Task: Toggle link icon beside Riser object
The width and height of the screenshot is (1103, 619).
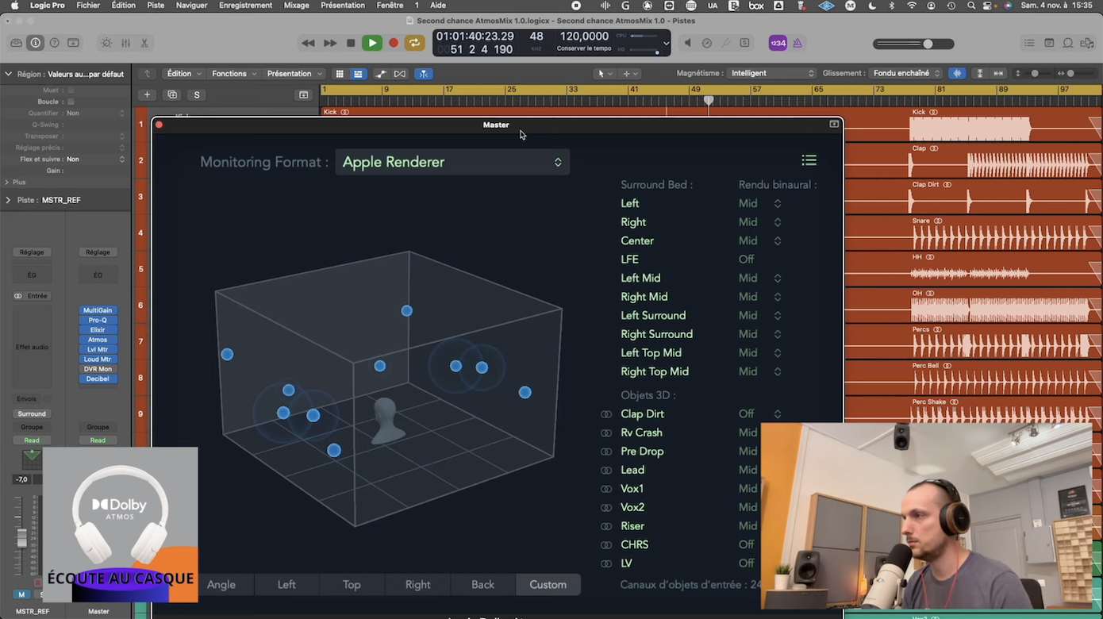Action: click(606, 526)
